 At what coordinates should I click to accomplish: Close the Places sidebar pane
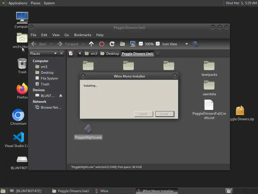coord(61,54)
